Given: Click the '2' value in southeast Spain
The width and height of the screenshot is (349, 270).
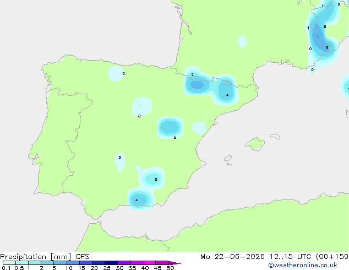Looking at the screenshot, I should pyautogui.click(x=156, y=179).
